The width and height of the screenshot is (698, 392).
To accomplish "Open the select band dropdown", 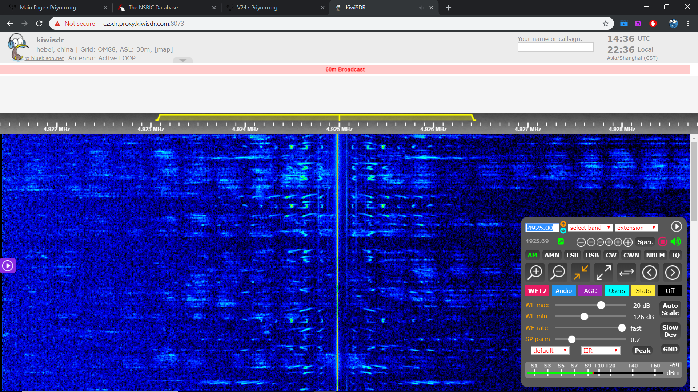I will (590, 228).
